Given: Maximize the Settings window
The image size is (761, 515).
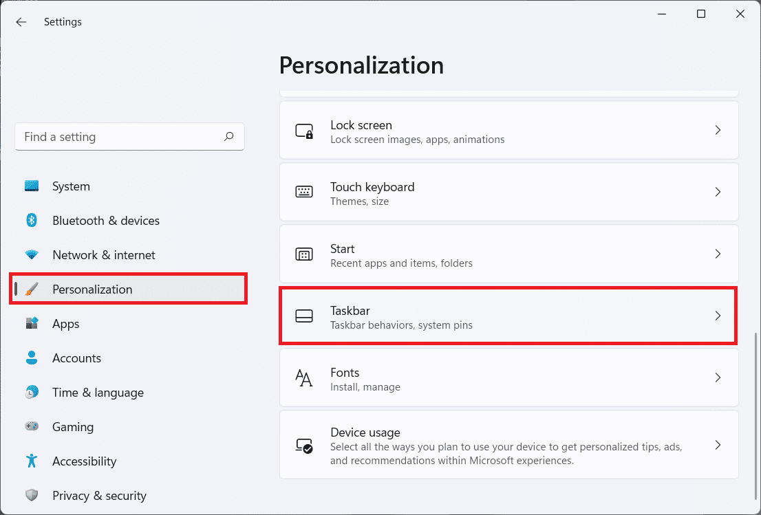Looking at the screenshot, I should click(x=701, y=14).
